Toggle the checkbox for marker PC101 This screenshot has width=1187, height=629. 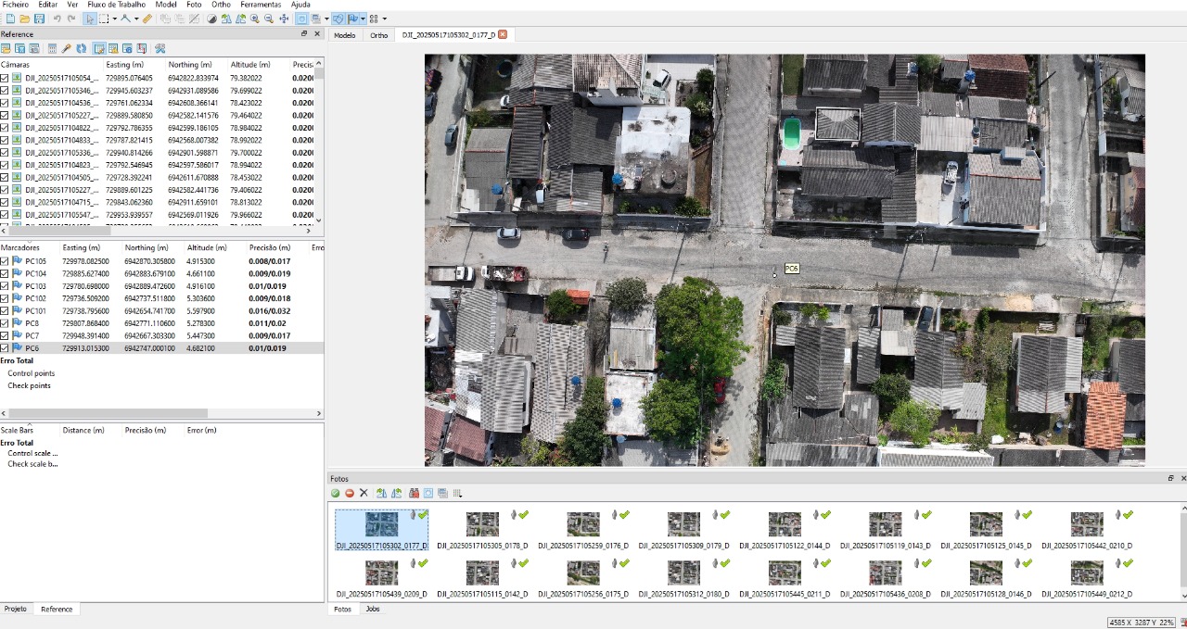coord(5,310)
